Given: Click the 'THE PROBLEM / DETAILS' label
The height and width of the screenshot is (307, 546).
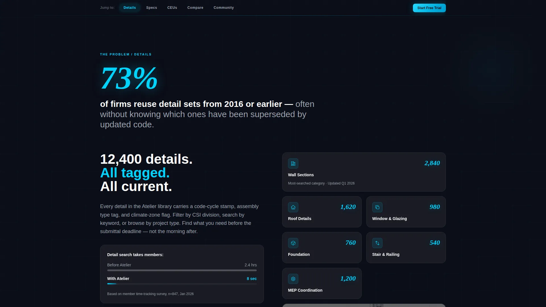Looking at the screenshot, I should (126, 54).
